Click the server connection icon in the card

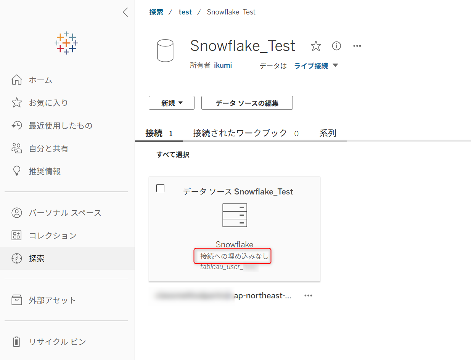pyautogui.click(x=235, y=215)
